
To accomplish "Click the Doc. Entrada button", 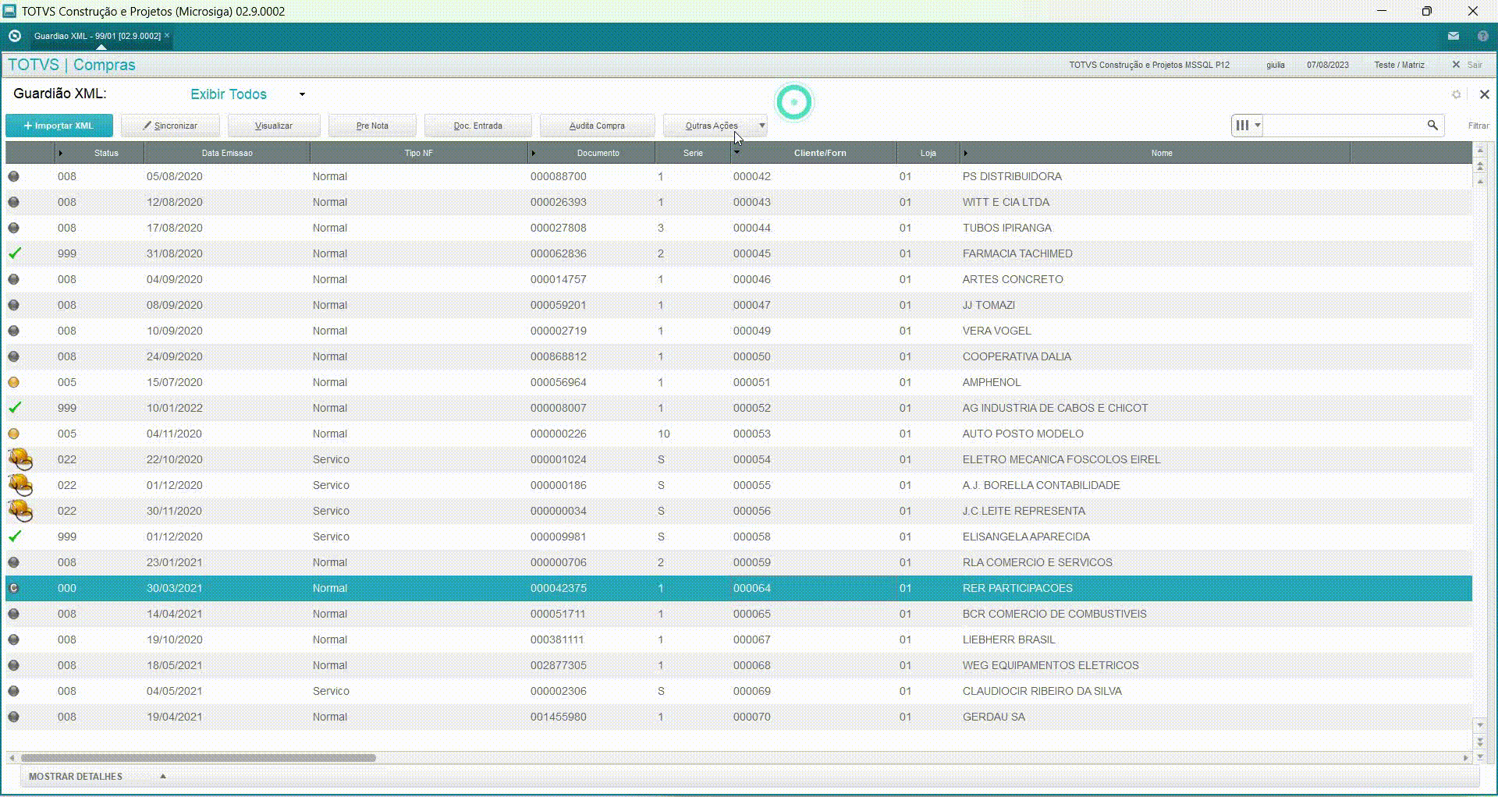I will pyautogui.click(x=478, y=126).
